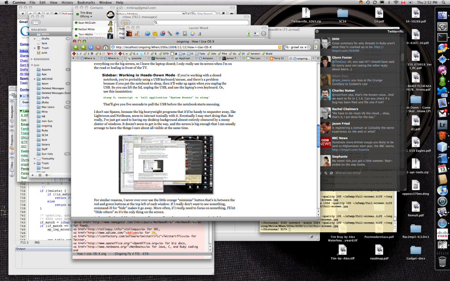Click the Camino page vertical scrollbar thumb
The image size is (450, 281).
(318, 136)
